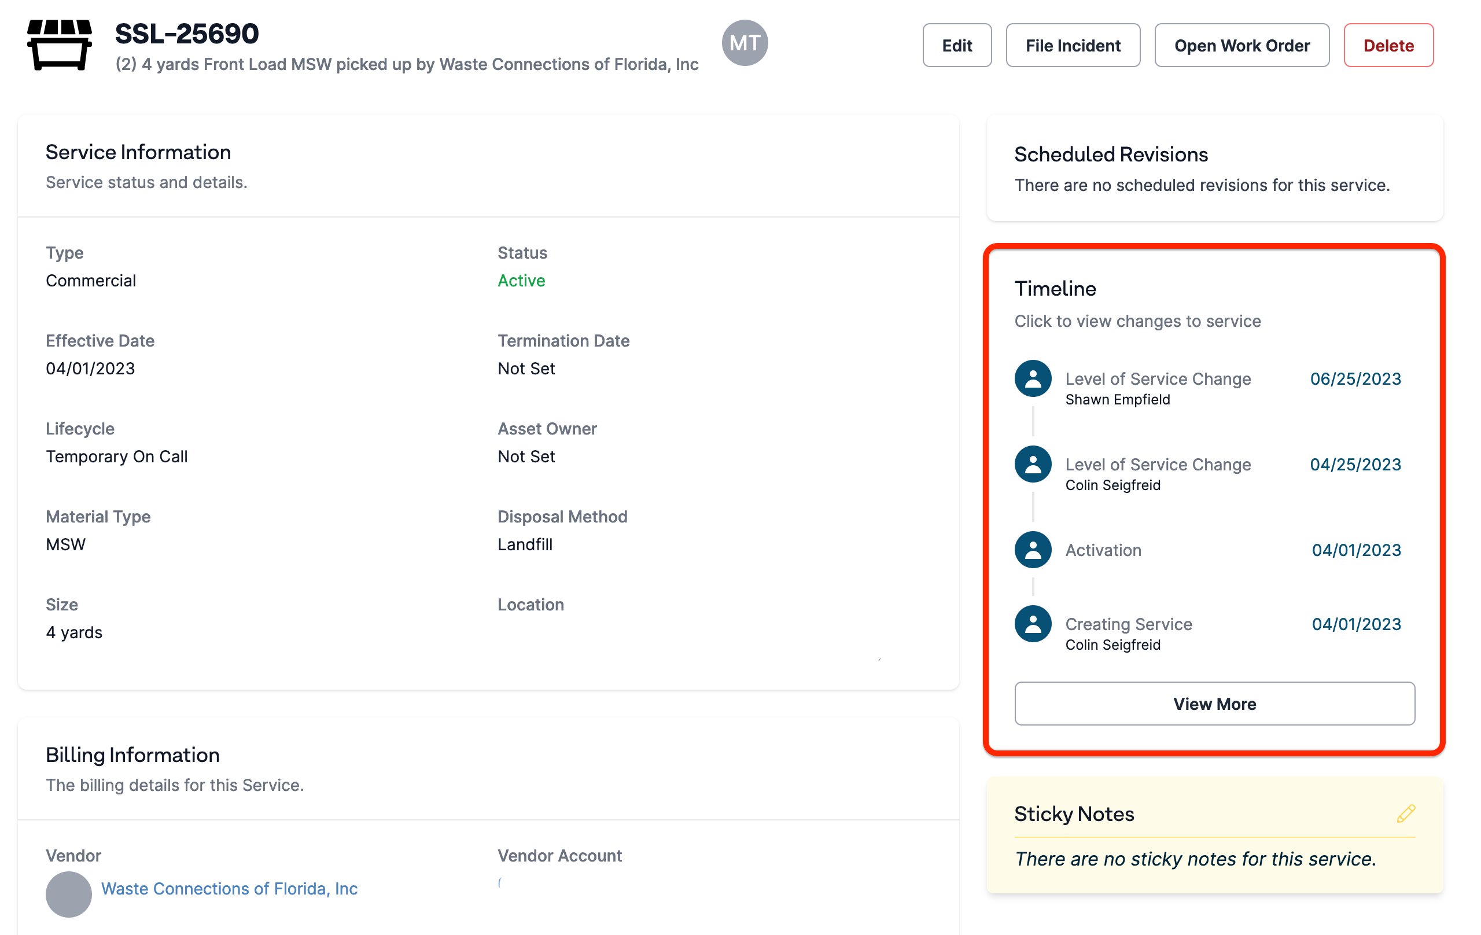This screenshot has height=935, width=1481.
Task: Click the vendor gray avatar circle
Action: 68,893
